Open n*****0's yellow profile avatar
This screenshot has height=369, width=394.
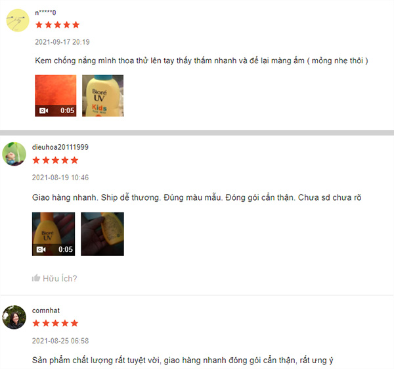pos(18,20)
